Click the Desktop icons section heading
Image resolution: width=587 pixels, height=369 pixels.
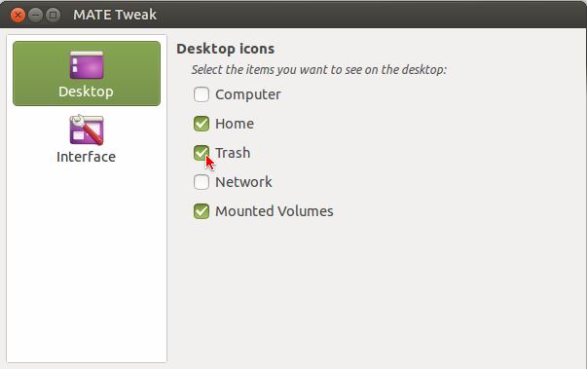[x=226, y=49]
